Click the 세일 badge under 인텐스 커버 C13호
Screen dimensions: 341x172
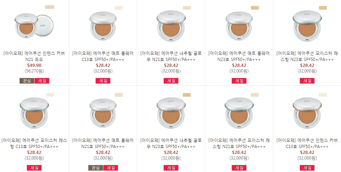307,168
